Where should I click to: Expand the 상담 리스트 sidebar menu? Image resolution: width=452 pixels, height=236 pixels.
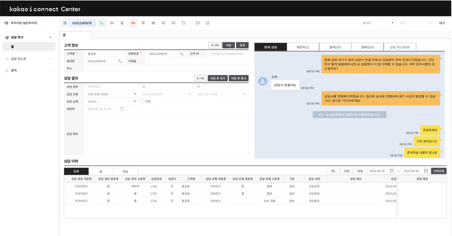pyautogui.click(x=51, y=59)
